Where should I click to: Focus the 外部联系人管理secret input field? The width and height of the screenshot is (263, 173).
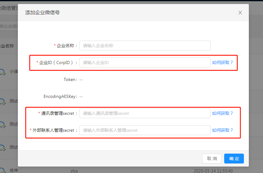(145, 130)
